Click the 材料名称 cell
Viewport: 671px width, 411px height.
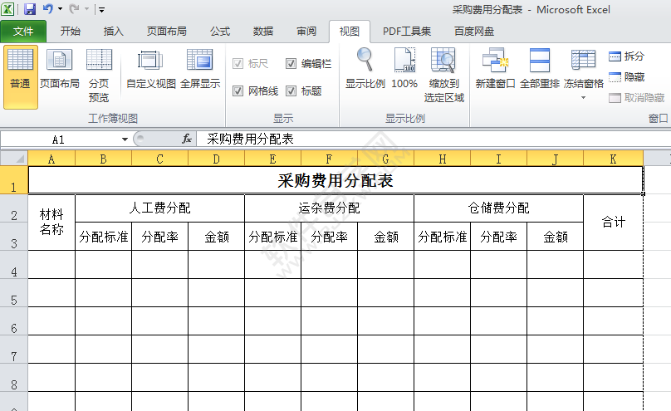click(x=51, y=223)
